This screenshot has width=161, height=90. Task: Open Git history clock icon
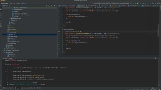point(153,3)
